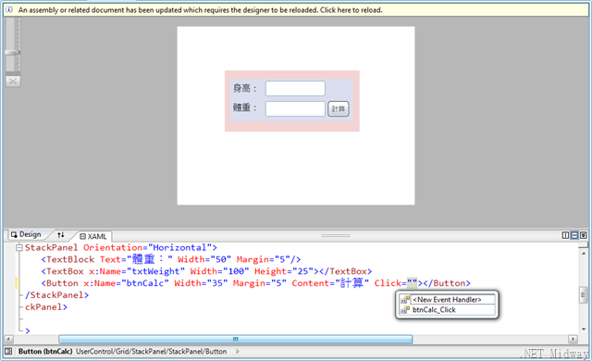
Task: Click the 體重 text box in designer
Action: [x=295, y=108]
